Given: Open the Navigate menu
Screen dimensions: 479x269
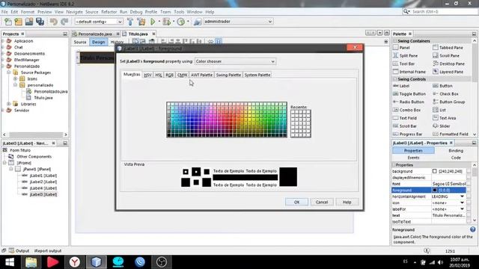Looking at the screenshot, I should 75,12.
